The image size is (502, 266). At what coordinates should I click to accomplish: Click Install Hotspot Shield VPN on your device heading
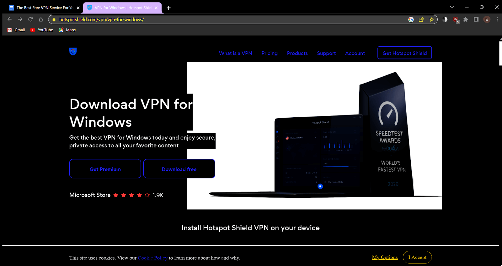pos(251,228)
